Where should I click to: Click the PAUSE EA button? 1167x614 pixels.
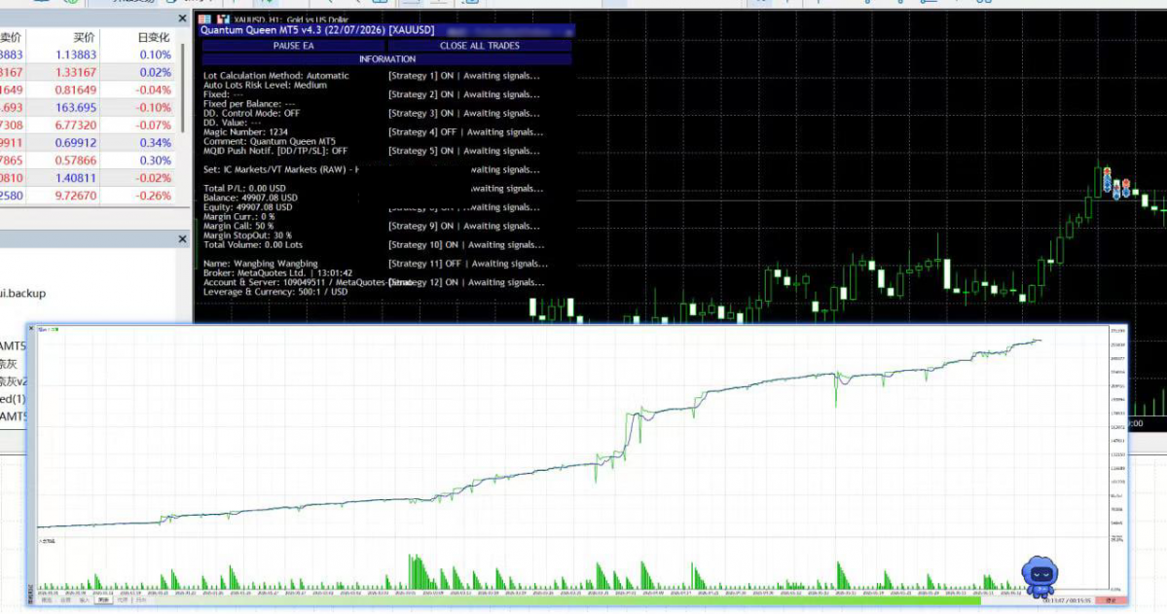tap(293, 46)
